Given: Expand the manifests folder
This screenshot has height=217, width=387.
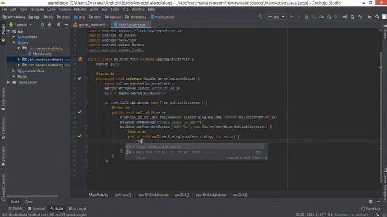Looking at the screenshot, I should [x=13, y=37].
